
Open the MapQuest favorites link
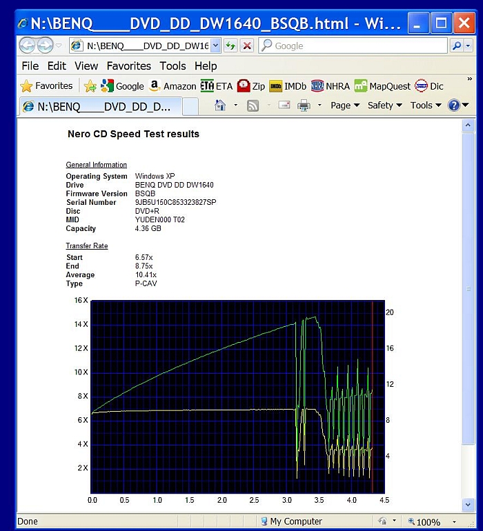[382, 86]
